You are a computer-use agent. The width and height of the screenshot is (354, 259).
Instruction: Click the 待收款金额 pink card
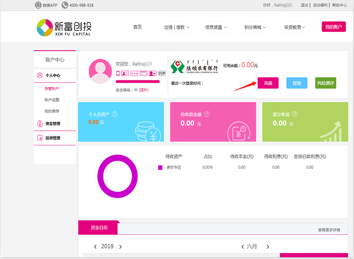[213, 122]
